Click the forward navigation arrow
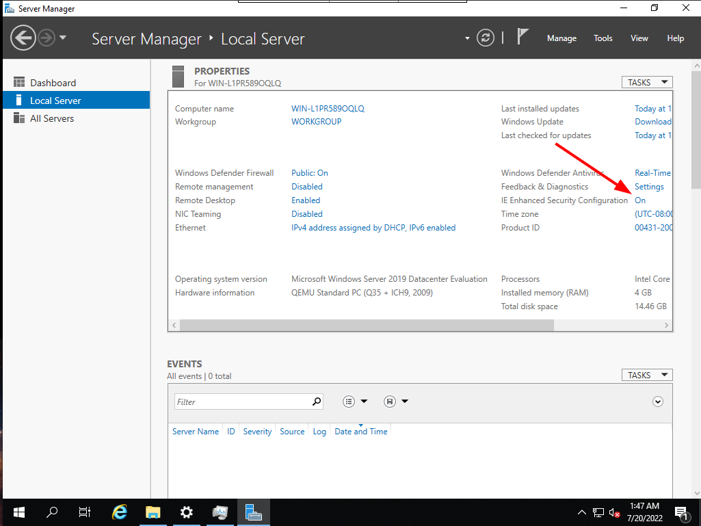The width and height of the screenshot is (701, 526). (47, 38)
